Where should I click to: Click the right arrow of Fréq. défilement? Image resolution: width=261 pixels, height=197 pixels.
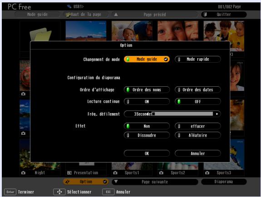(x=217, y=114)
